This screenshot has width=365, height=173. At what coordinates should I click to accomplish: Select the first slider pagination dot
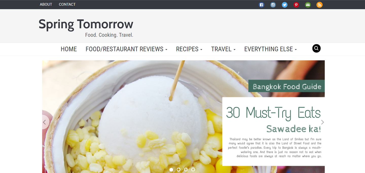click(171, 169)
